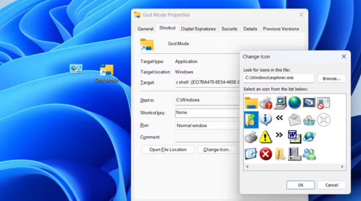This screenshot has width=361, height=201.
Task: Select the printer with question mark icon
Action: coord(265,103)
